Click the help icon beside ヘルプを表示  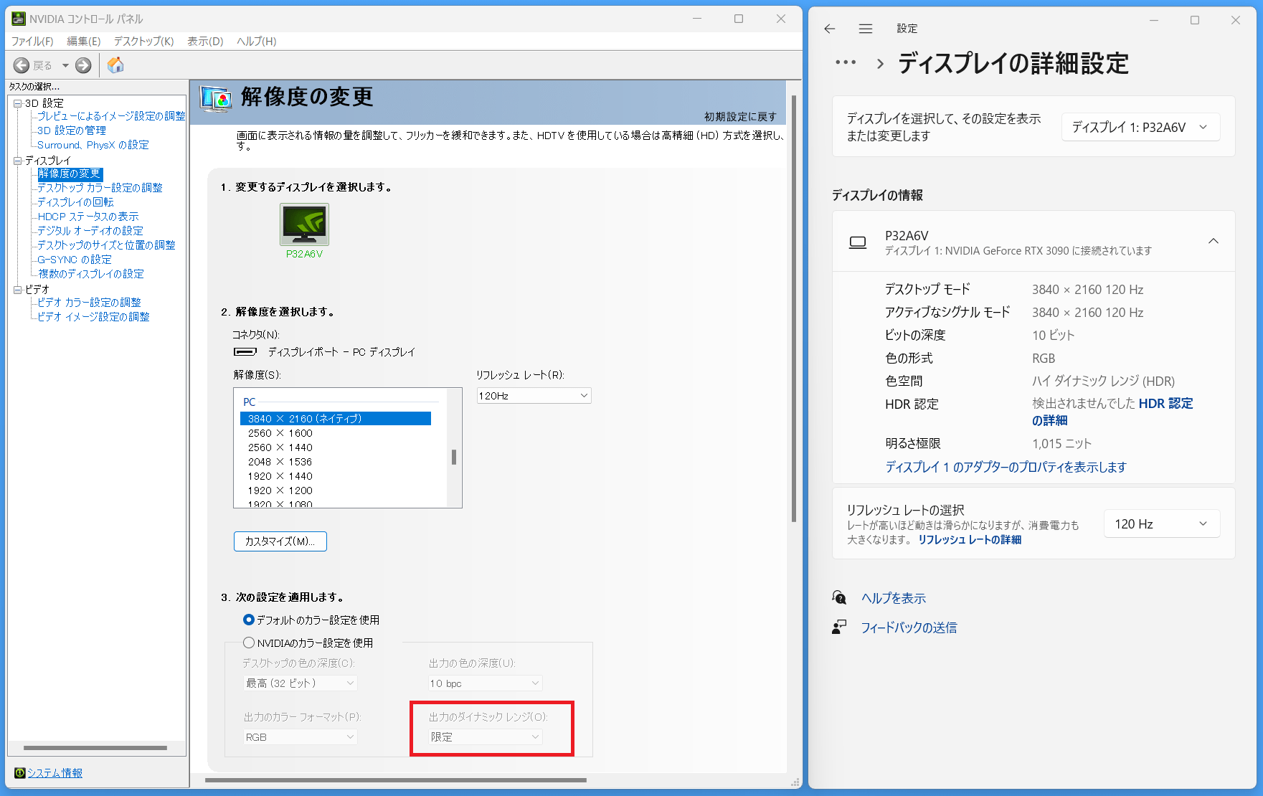click(839, 597)
